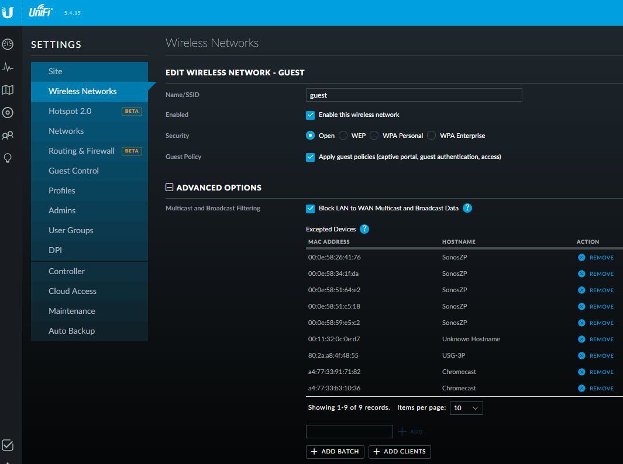Open the Statistics pulse icon

[8, 67]
